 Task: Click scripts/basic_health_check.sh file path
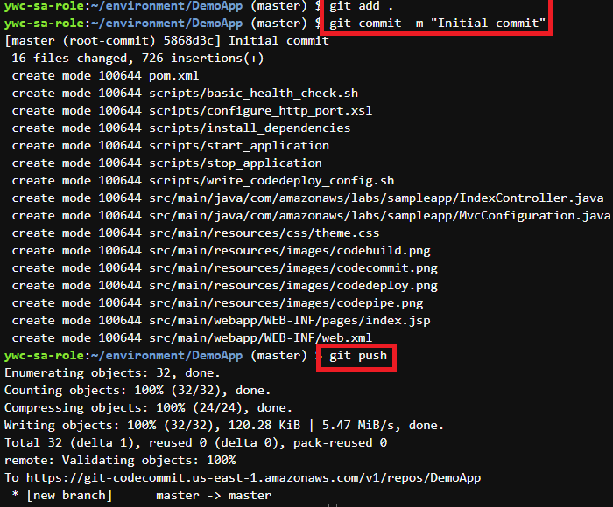[x=253, y=94]
